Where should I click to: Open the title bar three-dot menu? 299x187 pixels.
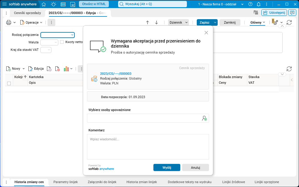click(267, 4)
